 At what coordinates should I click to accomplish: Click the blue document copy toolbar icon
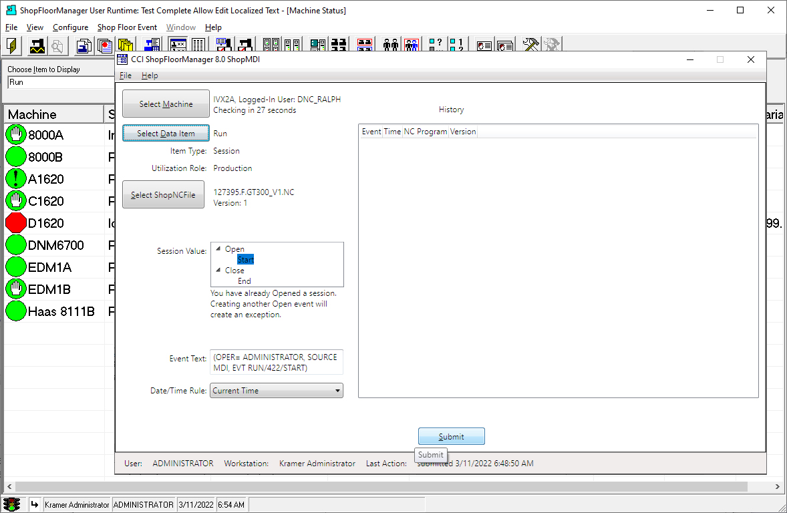point(84,45)
